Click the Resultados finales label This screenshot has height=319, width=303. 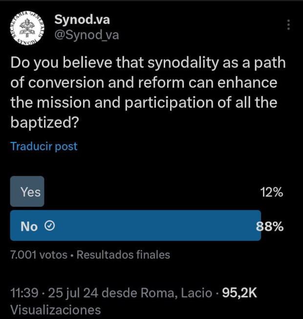pos(123,255)
